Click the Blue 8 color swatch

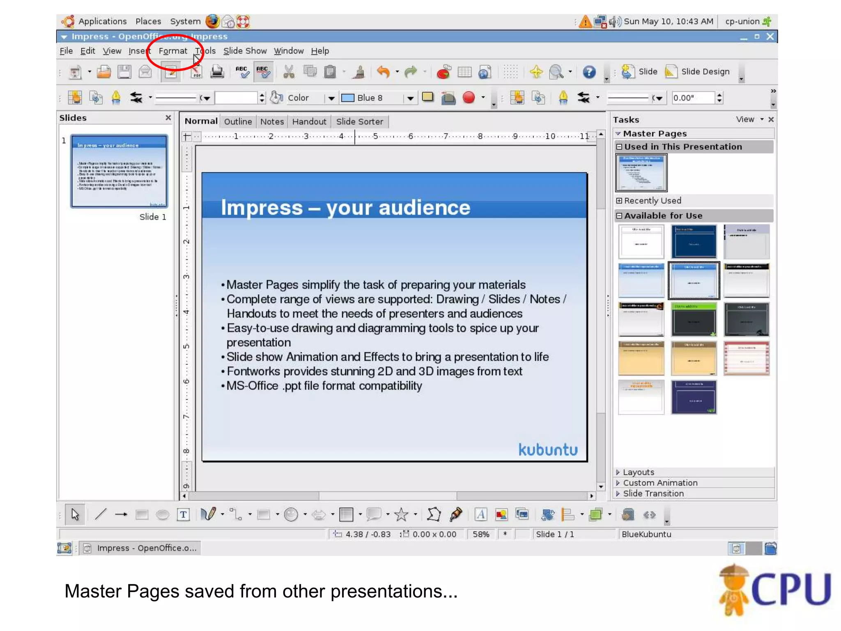click(x=348, y=98)
